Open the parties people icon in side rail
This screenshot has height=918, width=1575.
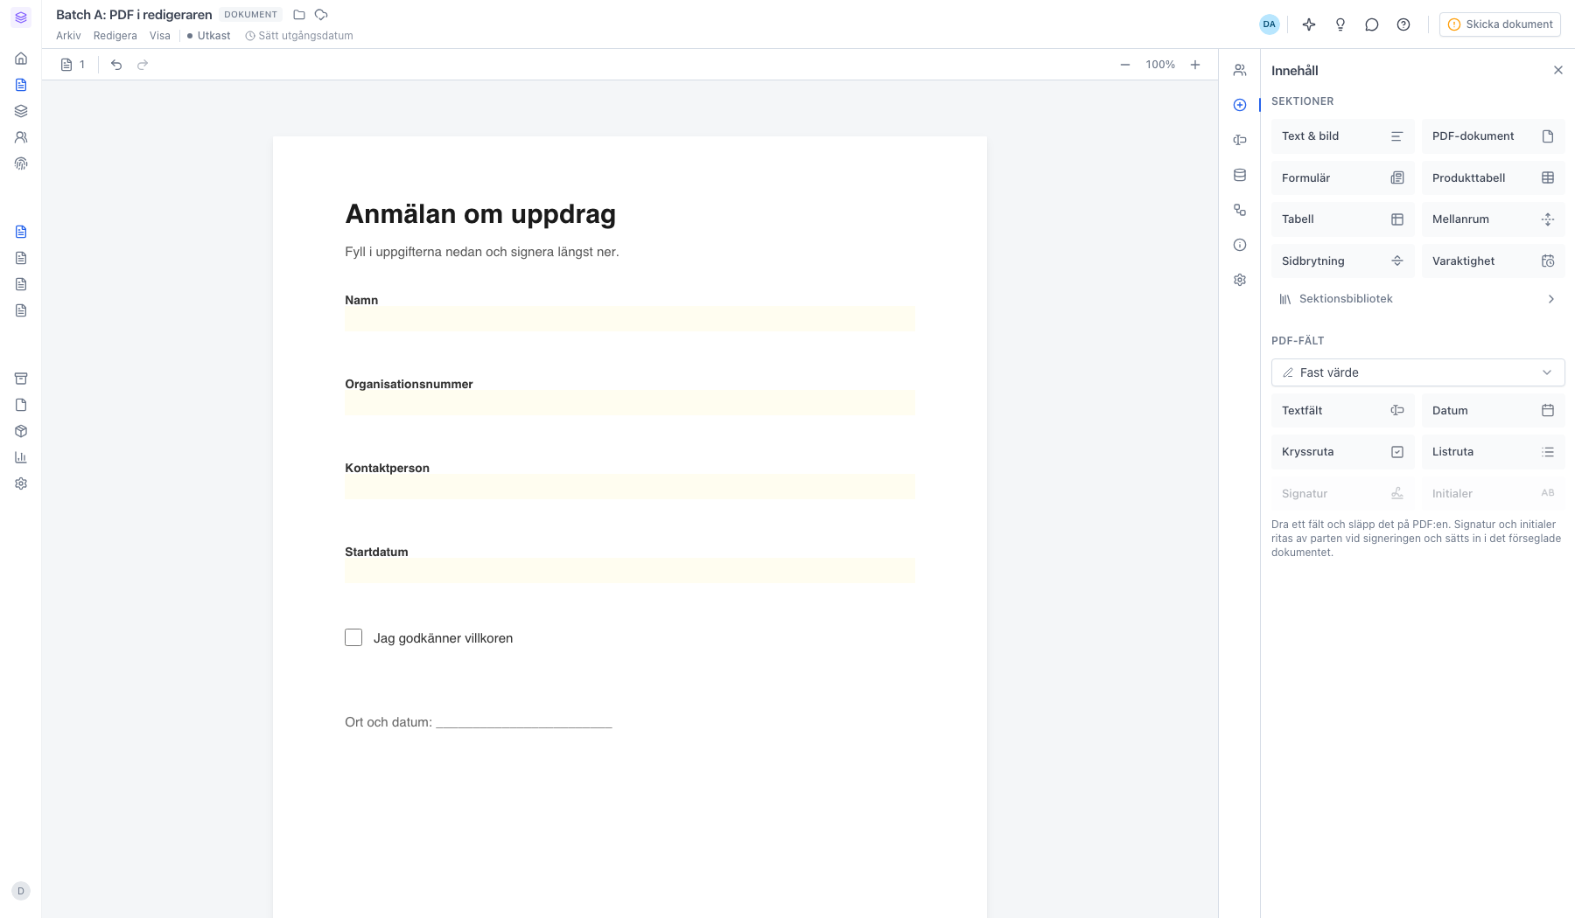(x=1240, y=70)
